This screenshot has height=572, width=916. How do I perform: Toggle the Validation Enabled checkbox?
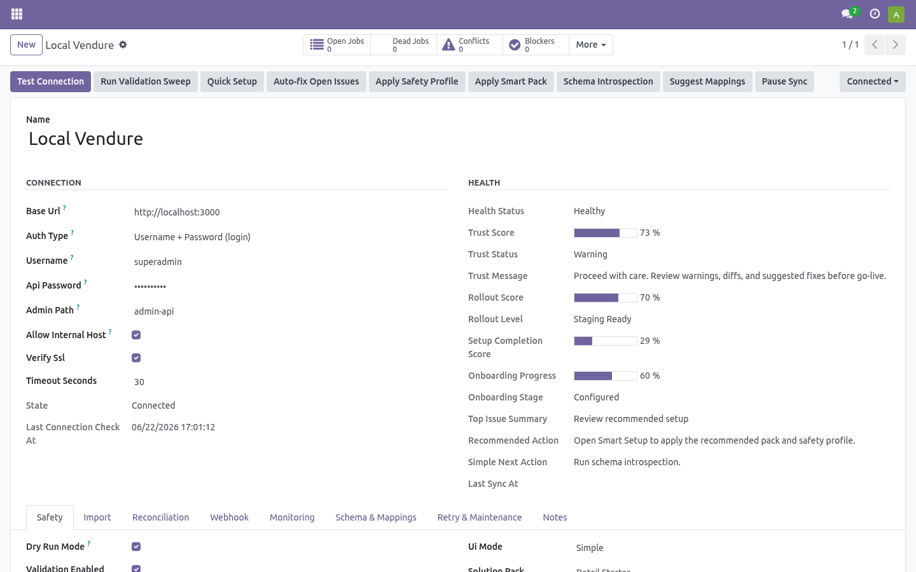pyautogui.click(x=136, y=568)
